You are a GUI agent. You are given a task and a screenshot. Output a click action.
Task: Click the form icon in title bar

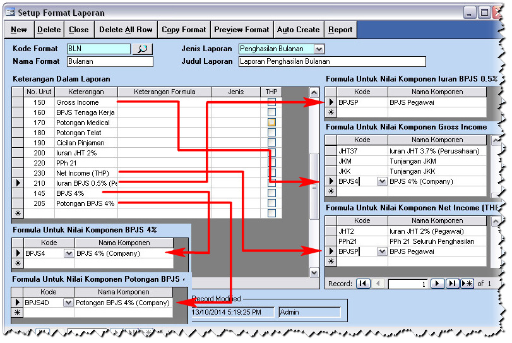click(x=10, y=12)
